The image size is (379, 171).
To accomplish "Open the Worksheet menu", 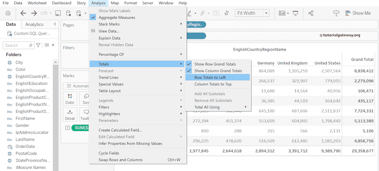I will (x=37, y=3).
